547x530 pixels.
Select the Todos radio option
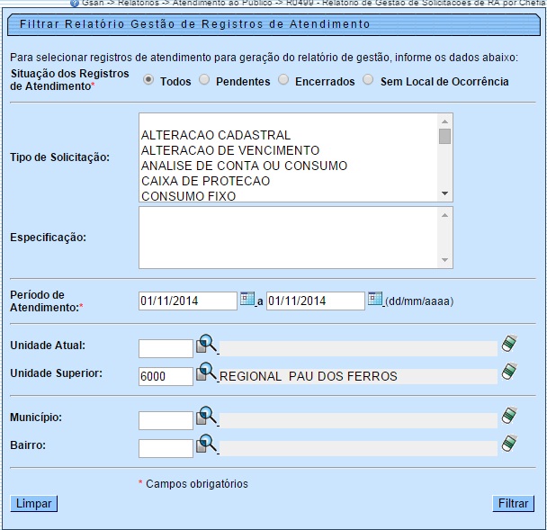(148, 80)
